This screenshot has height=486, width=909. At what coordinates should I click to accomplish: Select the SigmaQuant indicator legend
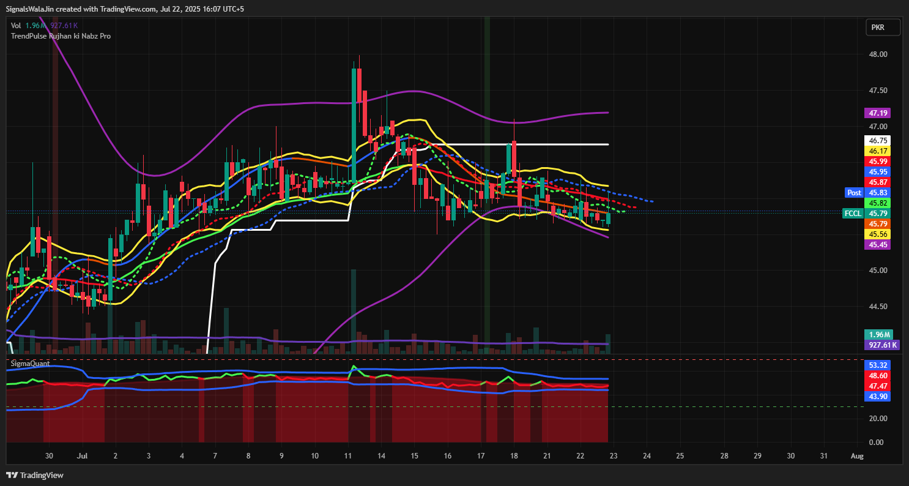coord(31,364)
